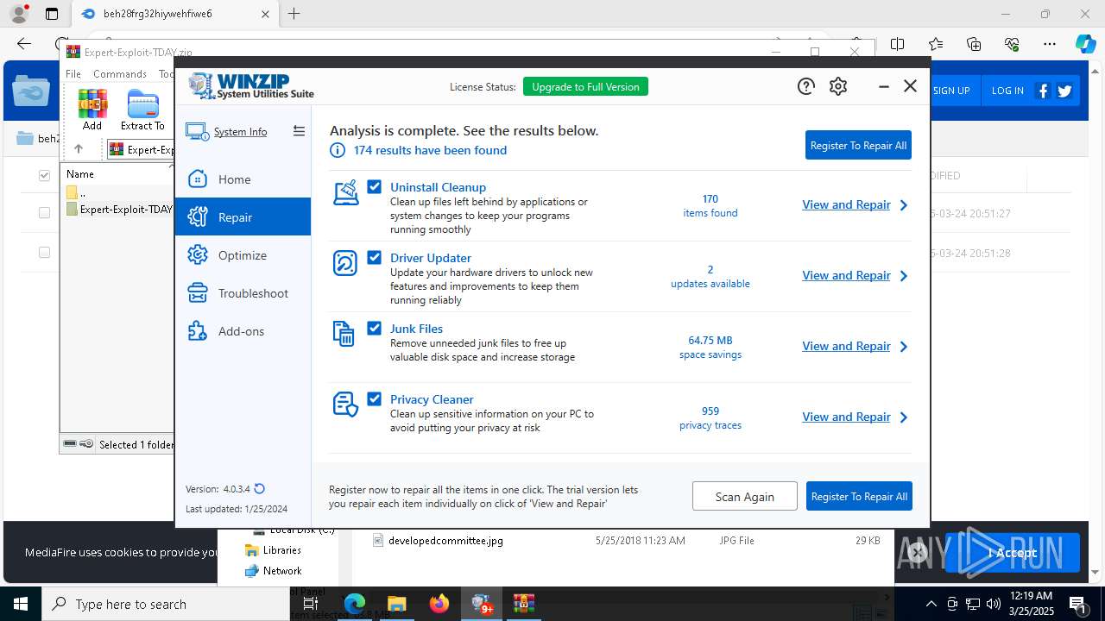Screen dimensions: 1105x621
Task: Click the Junk Files trash icon
Action: pyautogui.click(x=344, y=334)
